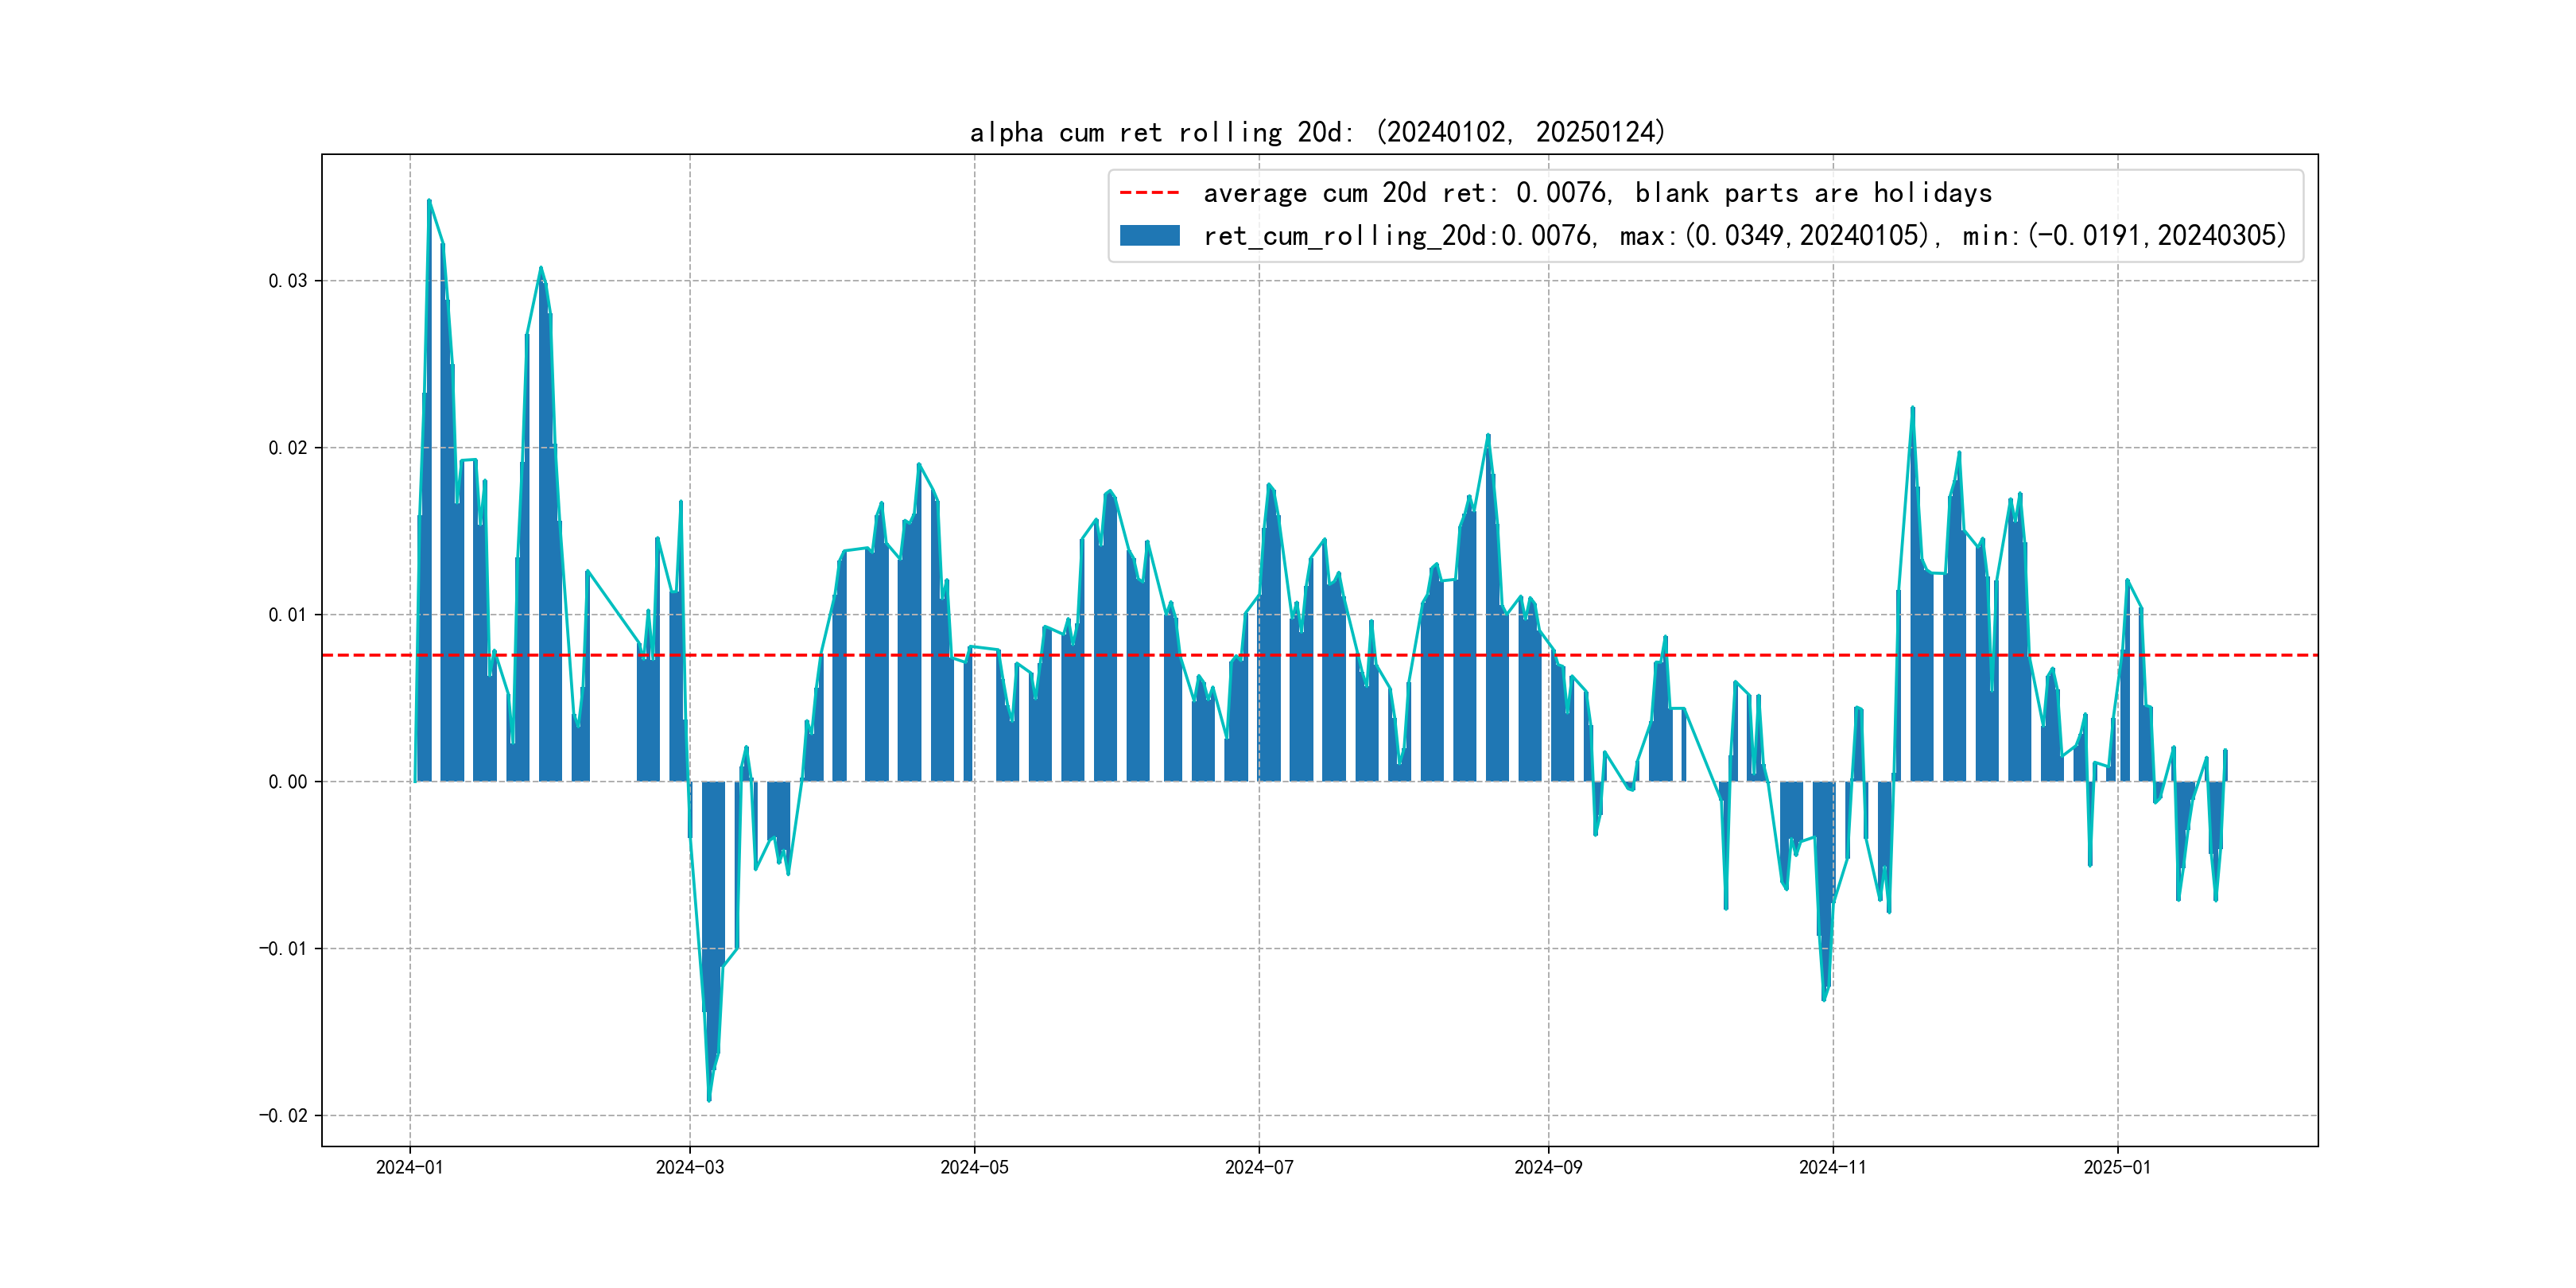Click the maximum peak in January 2024

429,201
